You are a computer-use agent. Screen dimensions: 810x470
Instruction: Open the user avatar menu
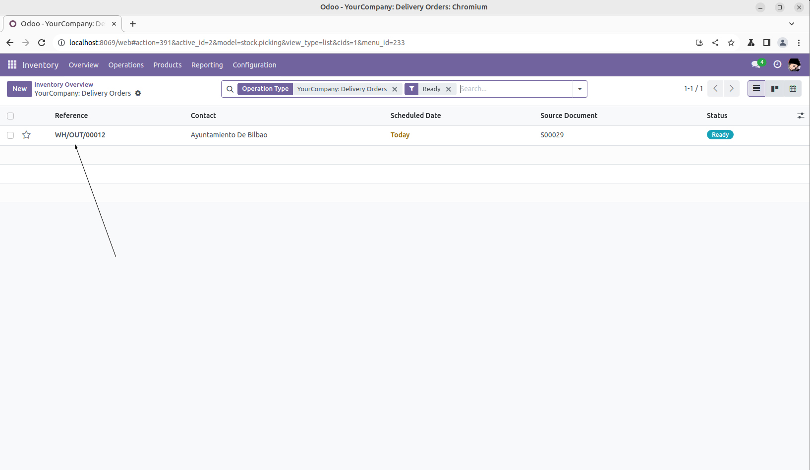(794, 65)
